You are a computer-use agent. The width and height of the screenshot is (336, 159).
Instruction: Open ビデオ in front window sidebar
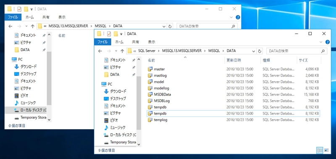tap(111, 120)
